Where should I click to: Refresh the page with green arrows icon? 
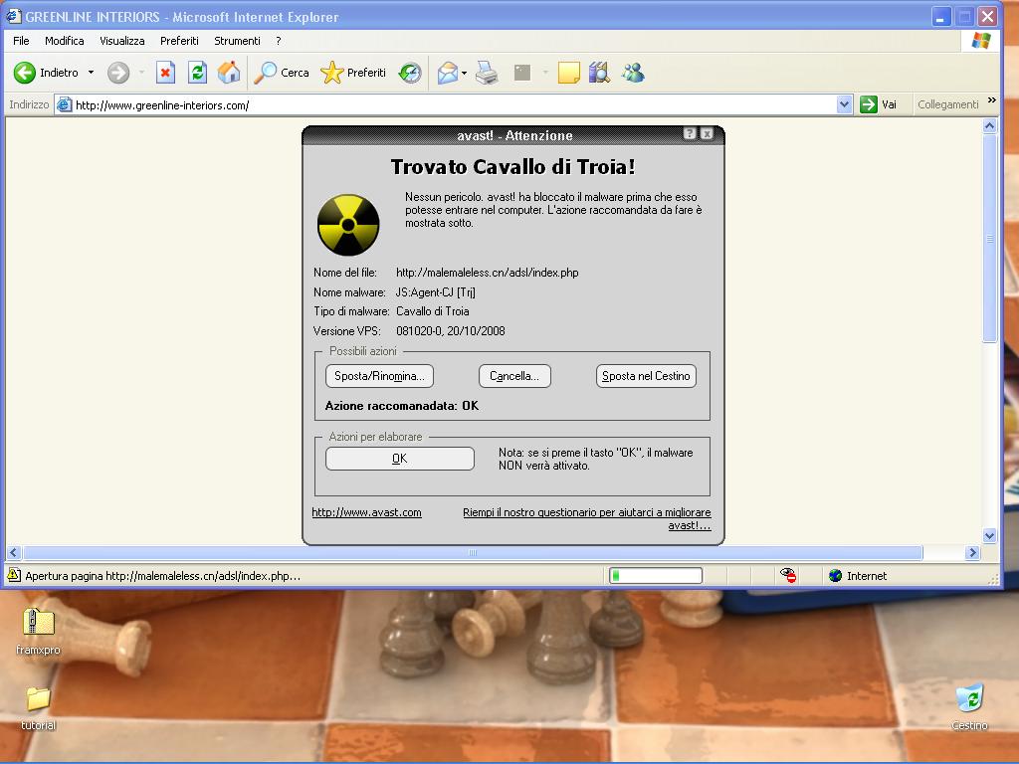197,73
